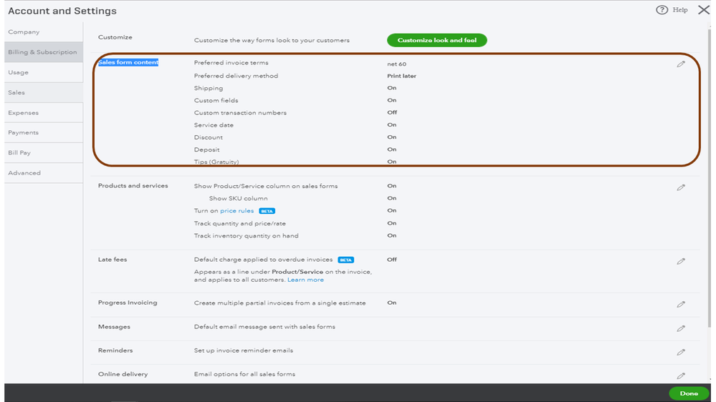Click the Products and services heading
The width and height of the screenshot is (716, 402).
pos(133,186)
